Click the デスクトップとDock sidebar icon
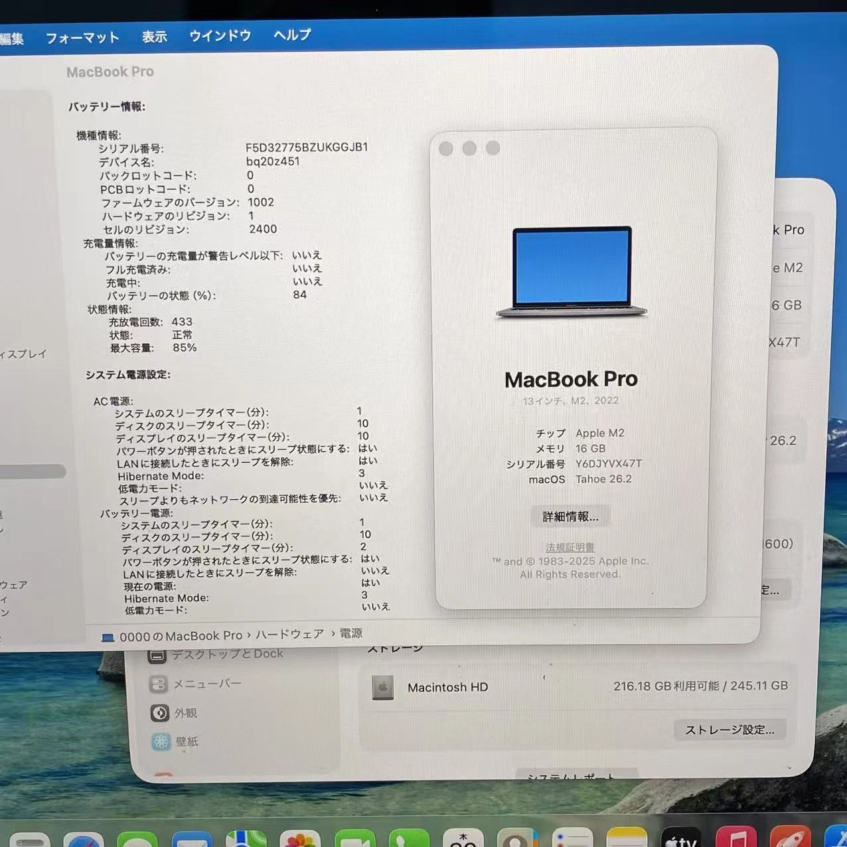The height and width of the screenshot is (847, 847). (x=157, y=656)
